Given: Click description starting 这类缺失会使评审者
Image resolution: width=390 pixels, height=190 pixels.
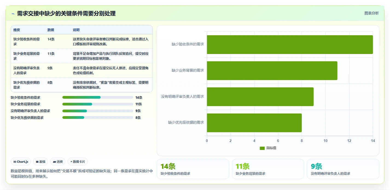Looking at the screenshot, I should click(x=111, y=41).
